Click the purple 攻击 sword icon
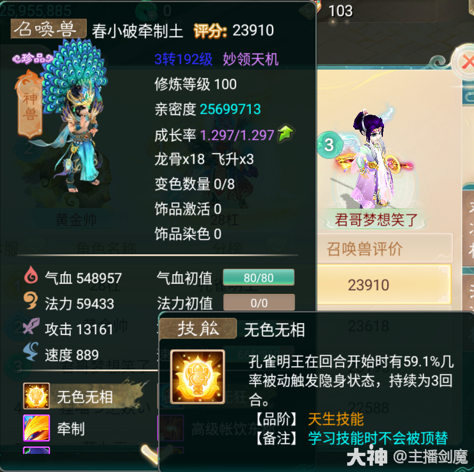This screenshot has height=472, width=474. pyautogui.click(x=31, y=326)
